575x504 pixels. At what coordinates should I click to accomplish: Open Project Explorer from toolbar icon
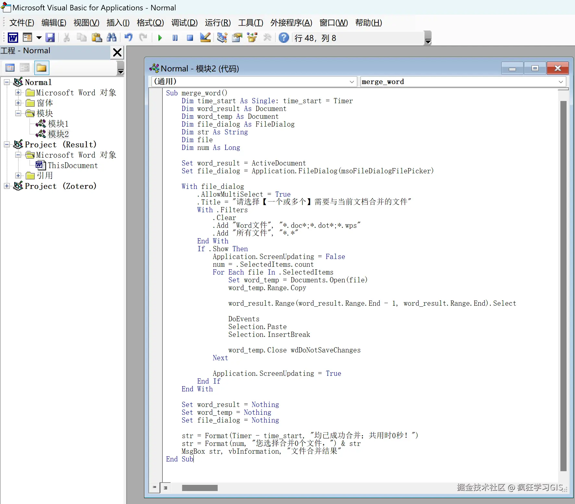[x=222, y=38]
